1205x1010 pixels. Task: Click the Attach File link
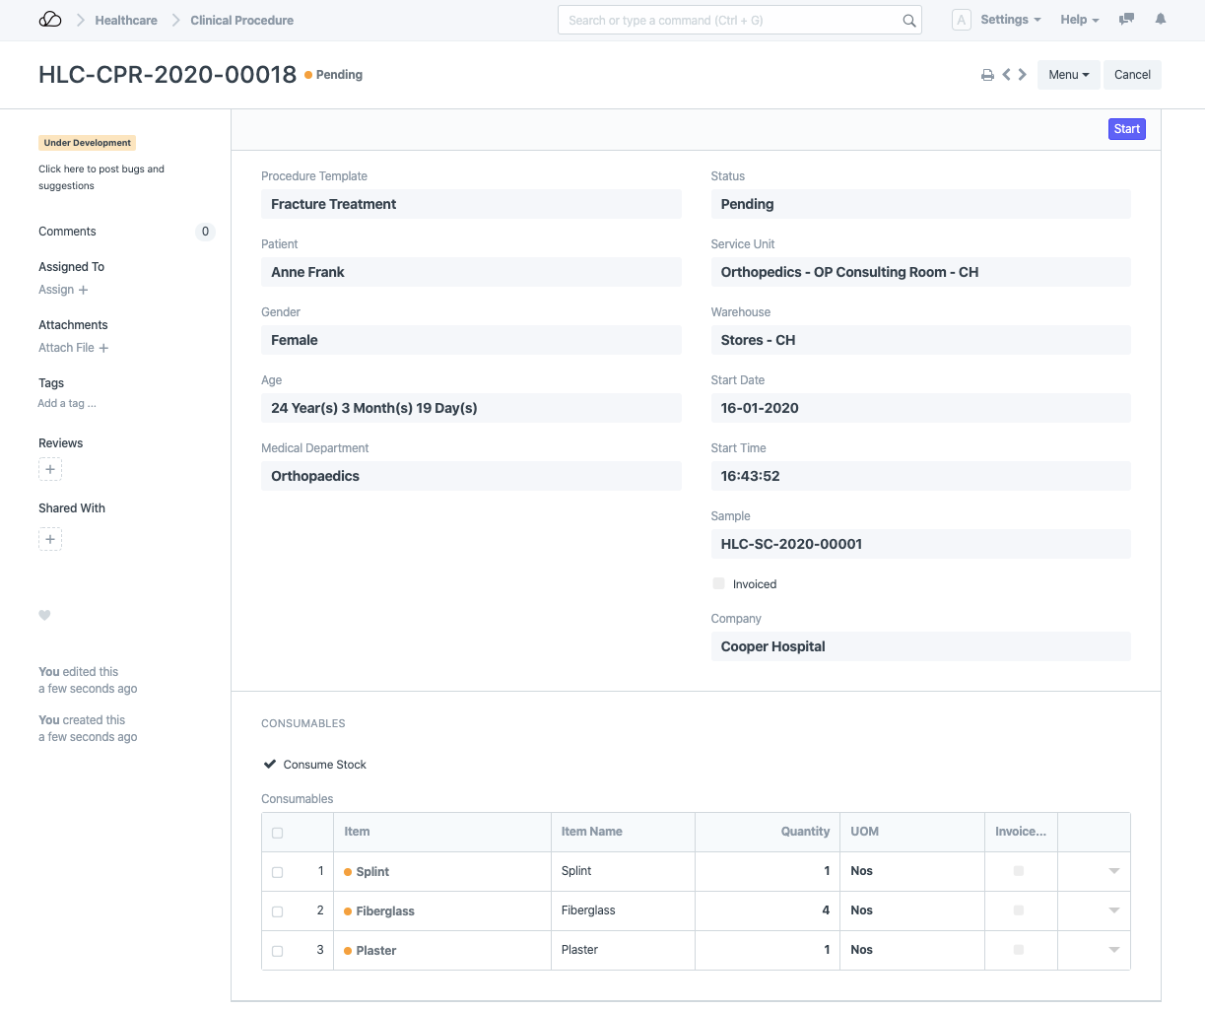[66, 347]
